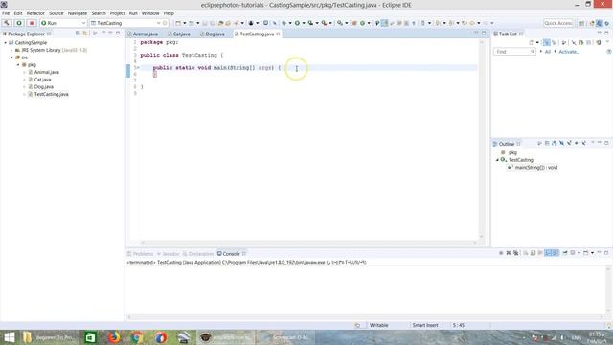Click Remove All Terminated Launches in Console
Screen dimensions: 613x345
516,253
